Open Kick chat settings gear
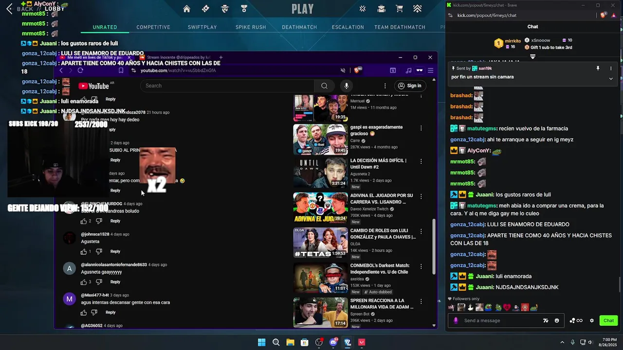The image size is (623, 350). pyautogui.click(x=592, y=320)
